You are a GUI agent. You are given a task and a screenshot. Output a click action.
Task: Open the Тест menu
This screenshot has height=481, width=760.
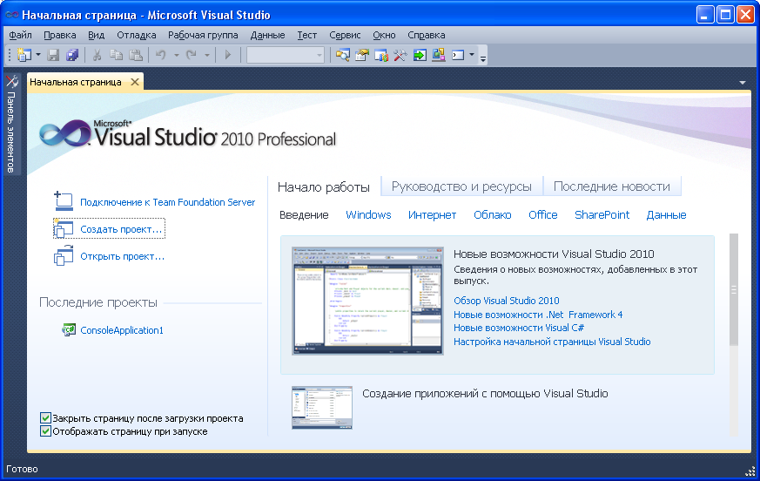click(x=306, y=35)
